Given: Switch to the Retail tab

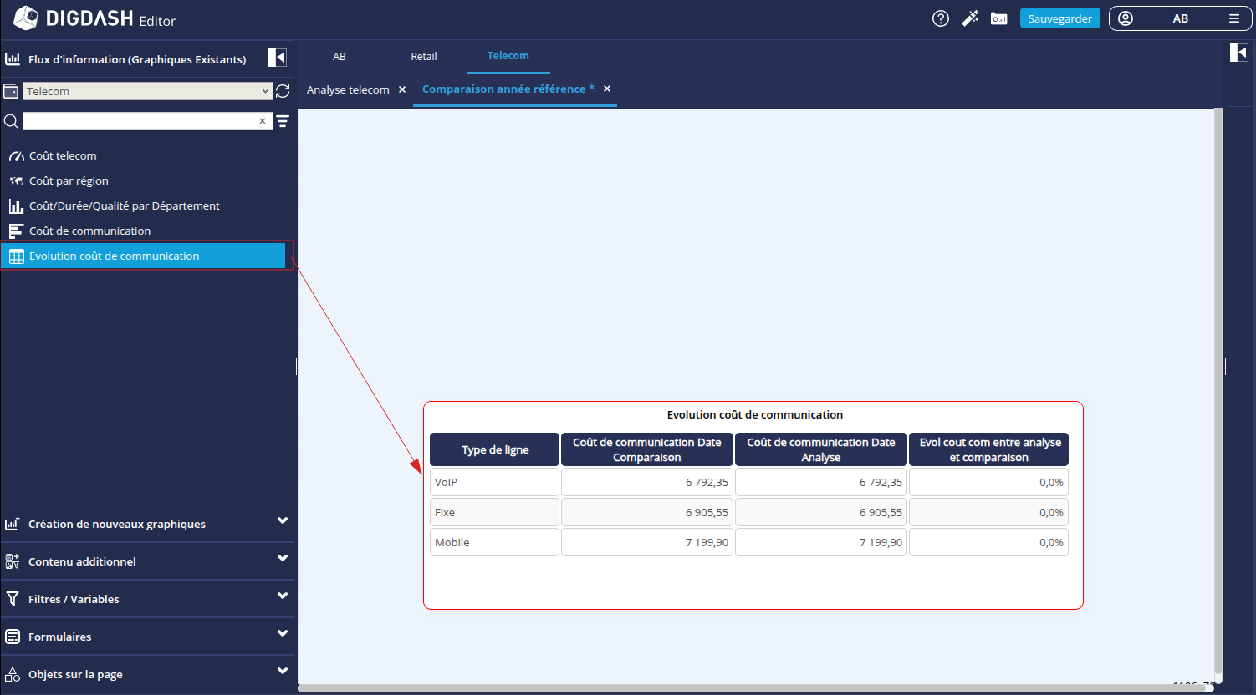Looking at the screenshot, I should point(423,57).
